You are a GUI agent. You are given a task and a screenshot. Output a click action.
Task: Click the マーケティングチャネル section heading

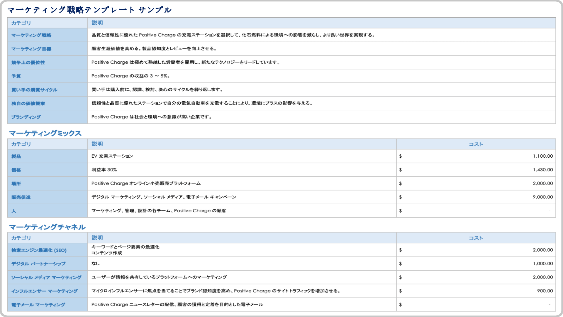(47, 227)
